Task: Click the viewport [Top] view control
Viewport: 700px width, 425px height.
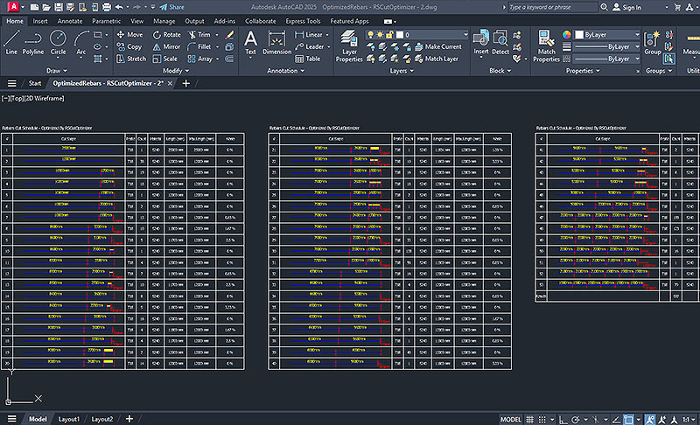Action: click(x=17, y=98)
